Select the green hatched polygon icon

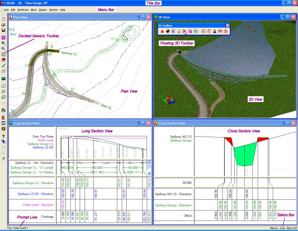point(3,97)
